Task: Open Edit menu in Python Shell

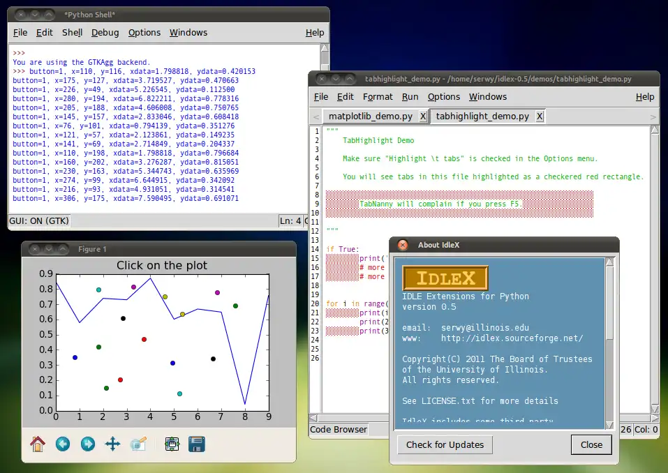Action: [x=44, y=32]
